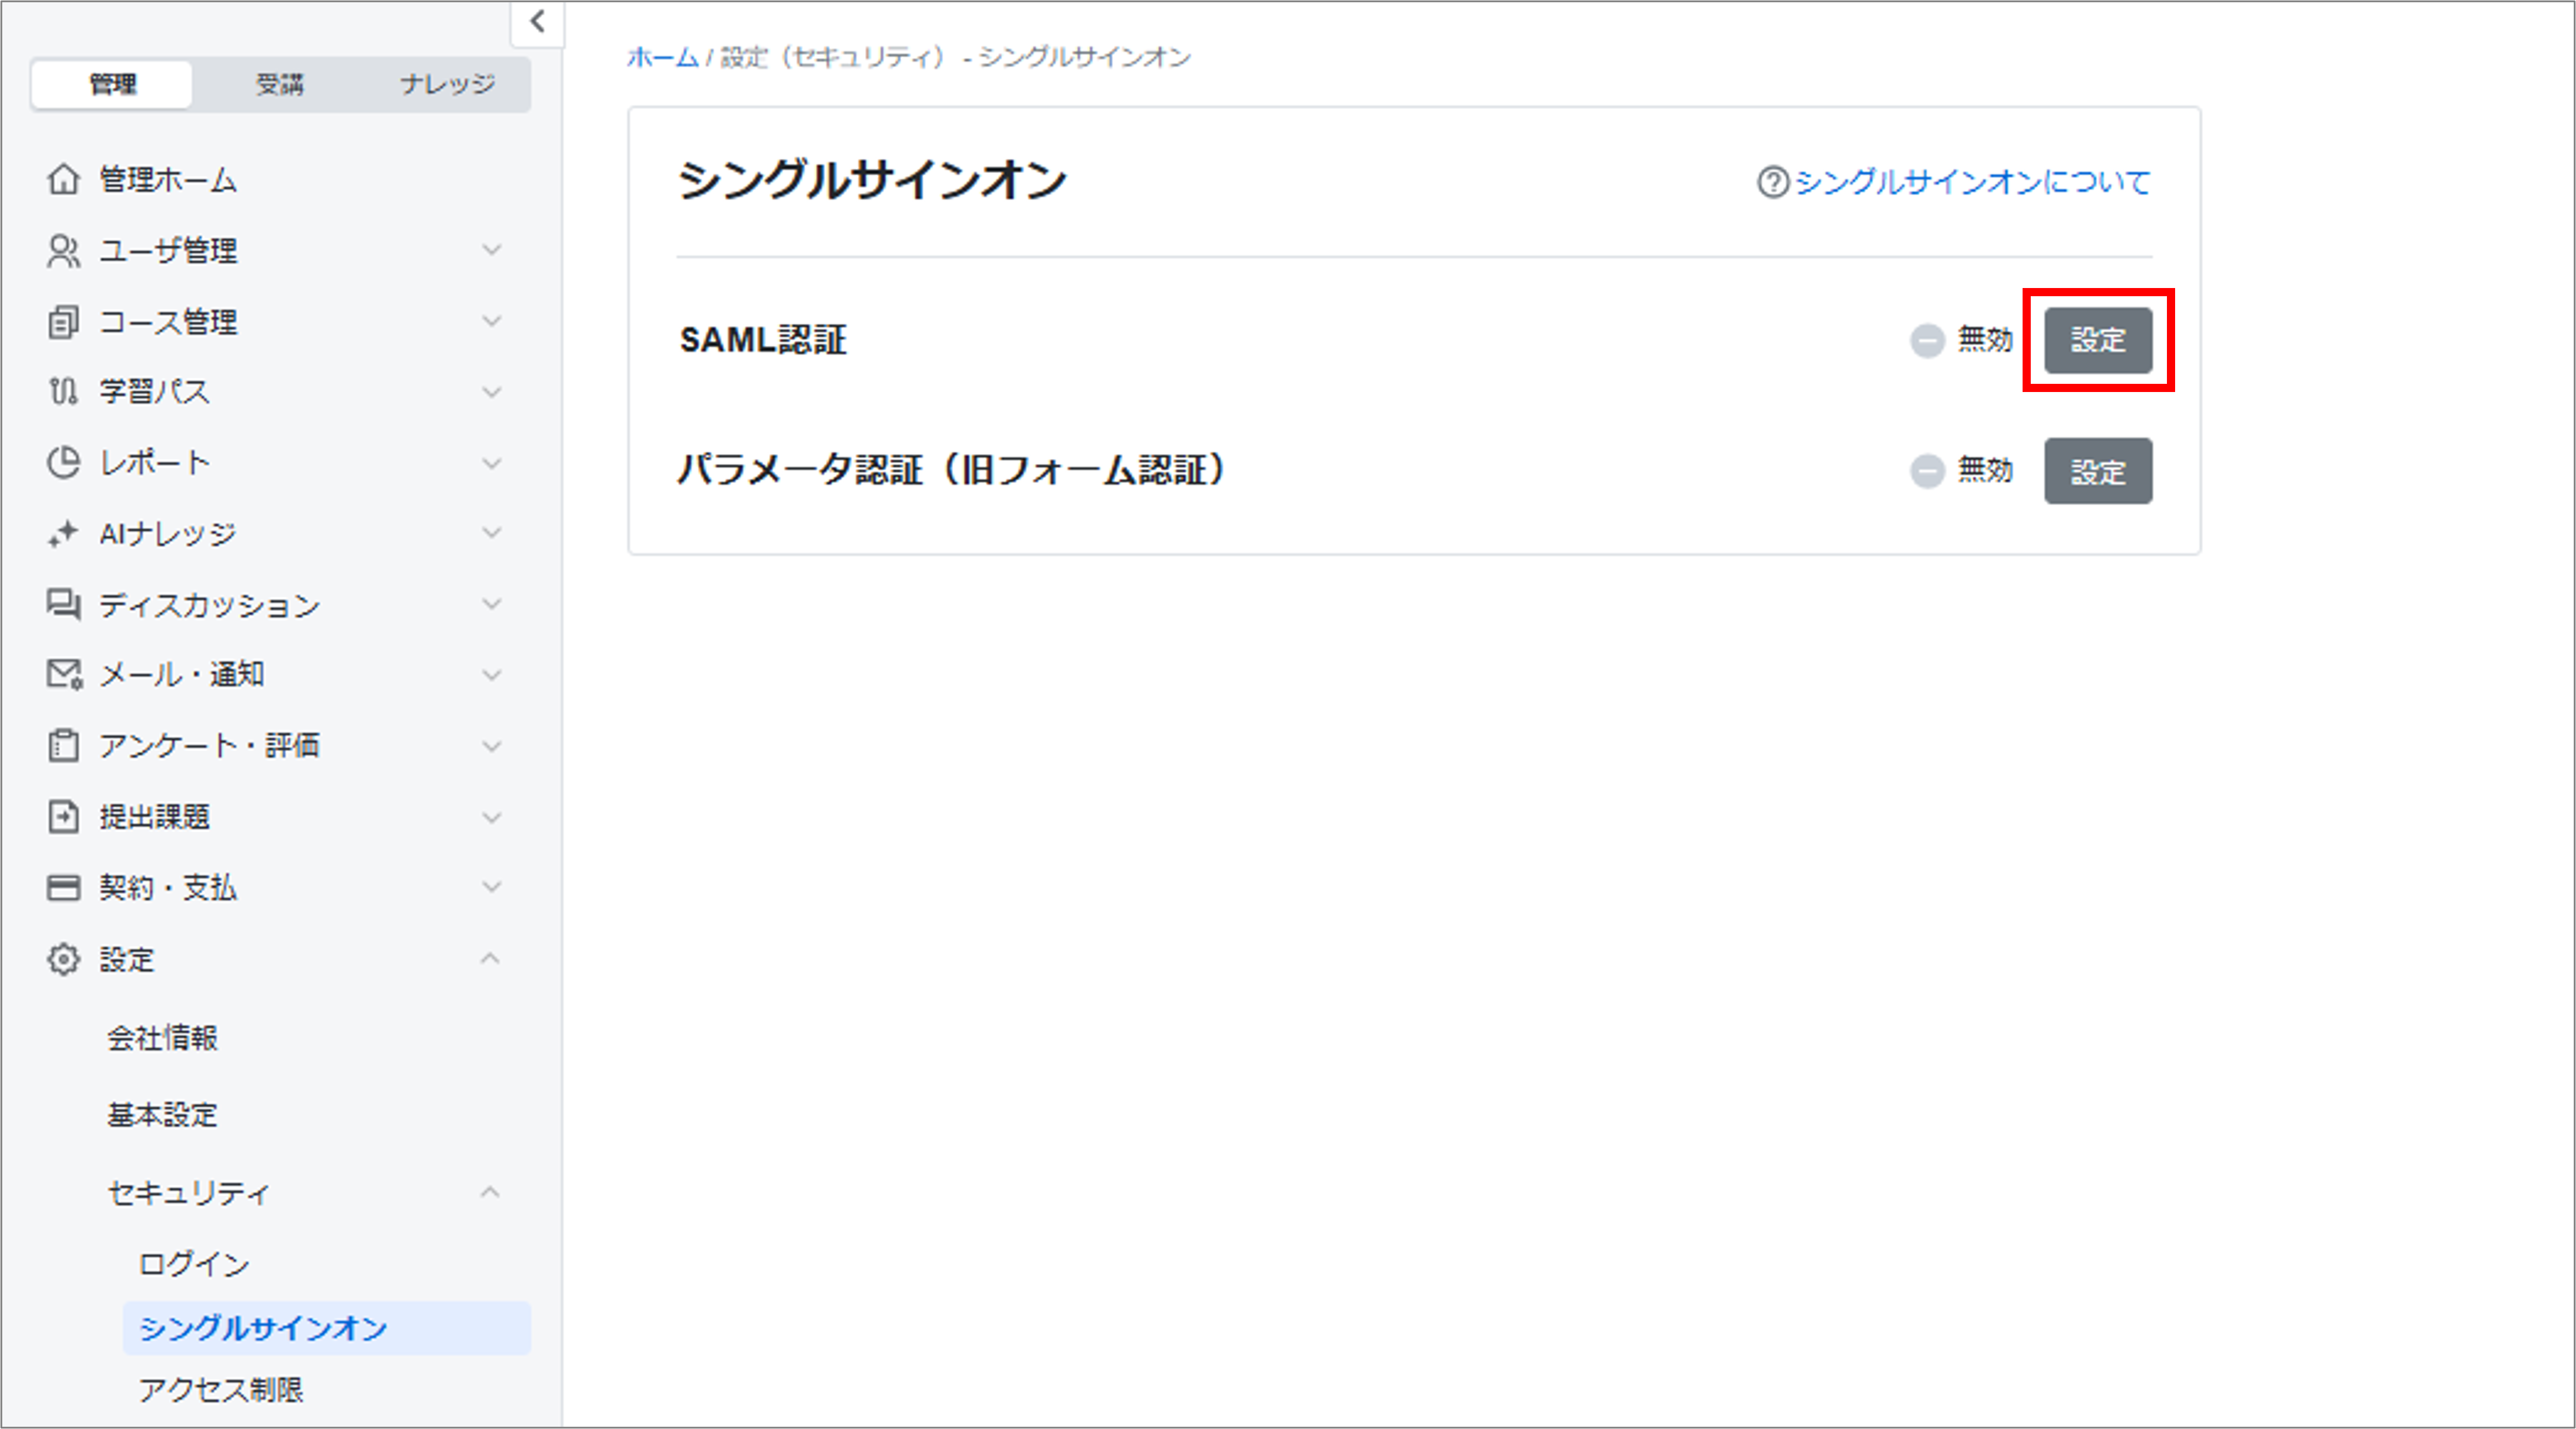Screen dimensions: 2576x1429
Task: Open 管理ホーム in the sidebar
Action: click(168, 180)
